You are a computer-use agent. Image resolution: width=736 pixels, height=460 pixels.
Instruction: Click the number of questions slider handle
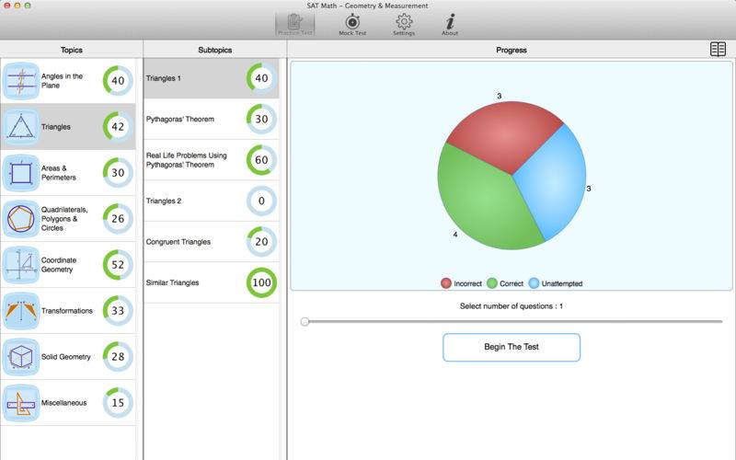[305, 321]
